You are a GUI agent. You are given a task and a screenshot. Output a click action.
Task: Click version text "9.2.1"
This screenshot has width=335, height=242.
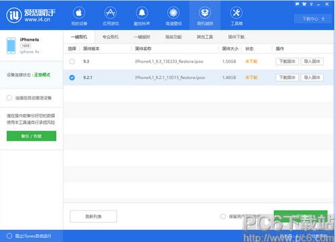[x=88, y=78]
